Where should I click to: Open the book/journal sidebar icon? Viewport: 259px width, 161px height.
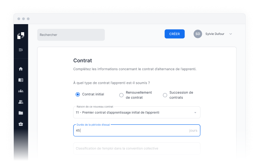21,80
